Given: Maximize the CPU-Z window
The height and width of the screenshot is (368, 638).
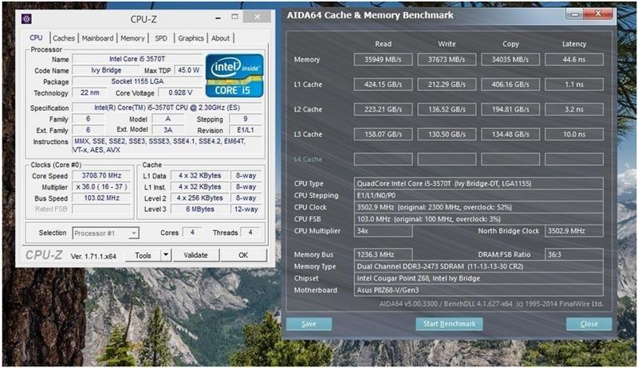Looking at the screenshot, I should click(234, 17).
